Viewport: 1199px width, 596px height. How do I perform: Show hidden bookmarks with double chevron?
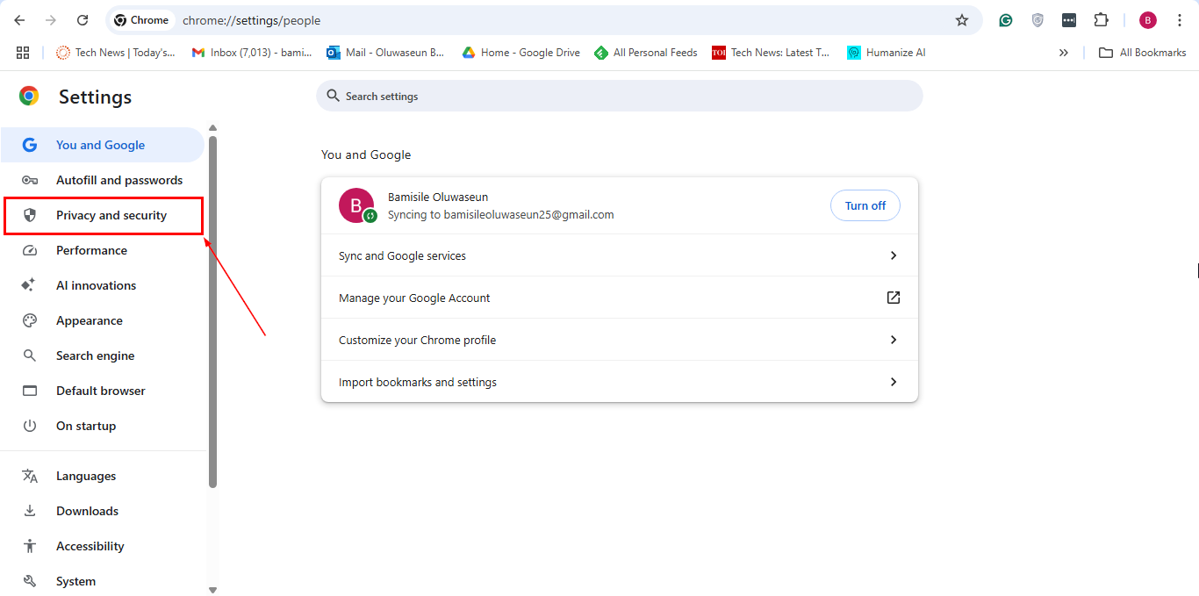pyautogui.click(x=1064, y=53)
